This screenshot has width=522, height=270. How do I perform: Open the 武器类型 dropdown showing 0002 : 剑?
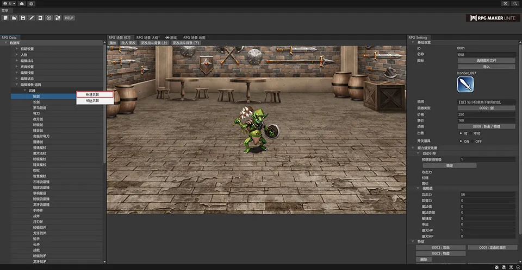[487, 108]
